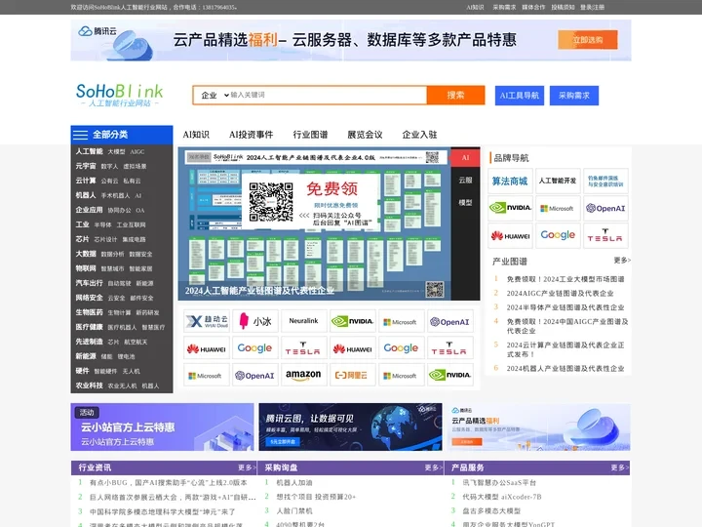Click 更多 in the 行业资讯 header
Viewport: 702px width, 527px height.
pos(247,467)
